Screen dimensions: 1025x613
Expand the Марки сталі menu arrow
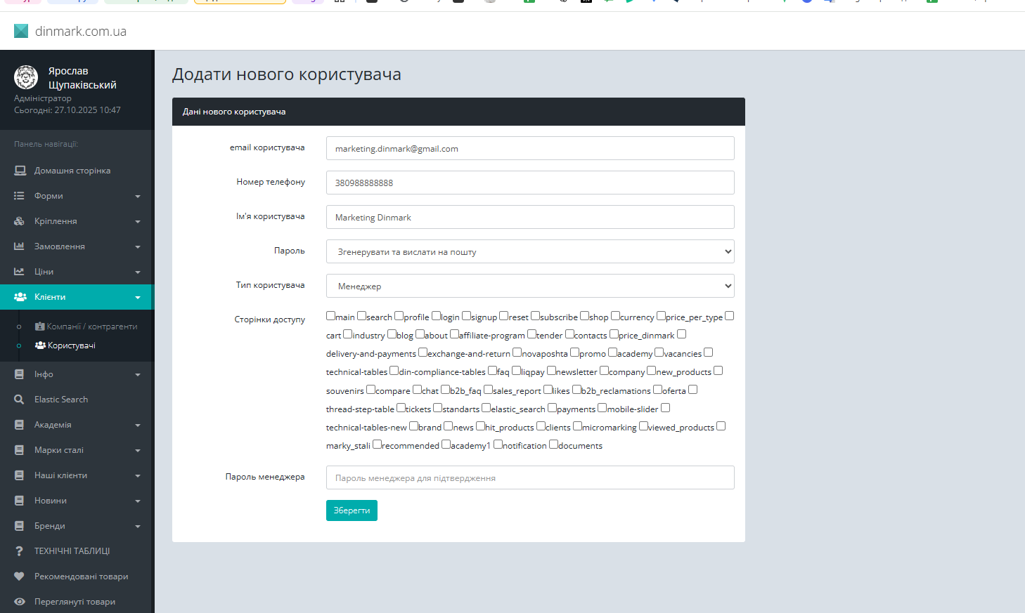(138, 451)
